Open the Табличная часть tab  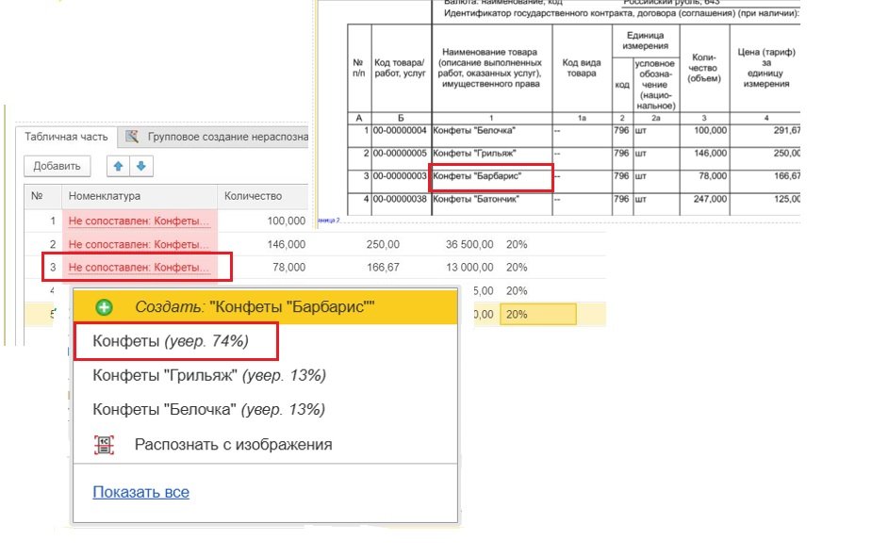[x=66, y=137]
